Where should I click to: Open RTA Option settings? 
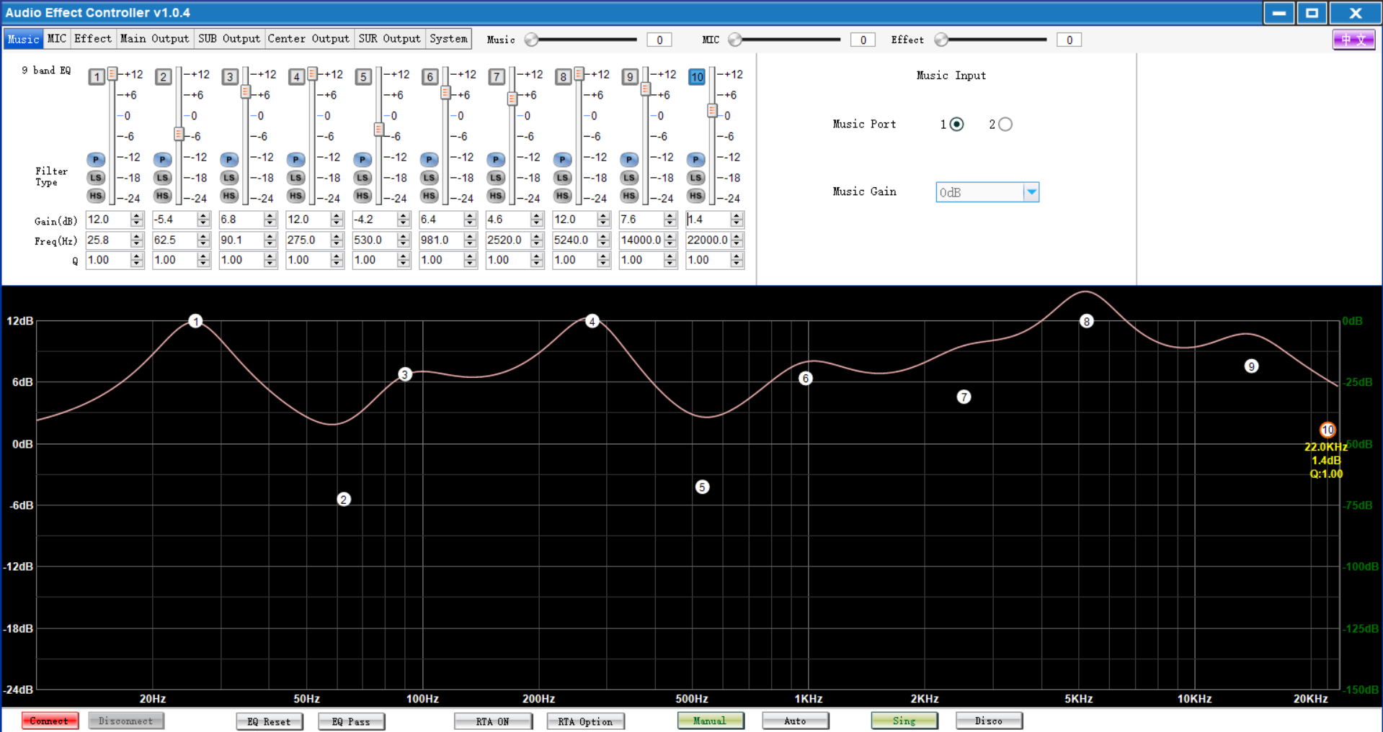(585, 721)
